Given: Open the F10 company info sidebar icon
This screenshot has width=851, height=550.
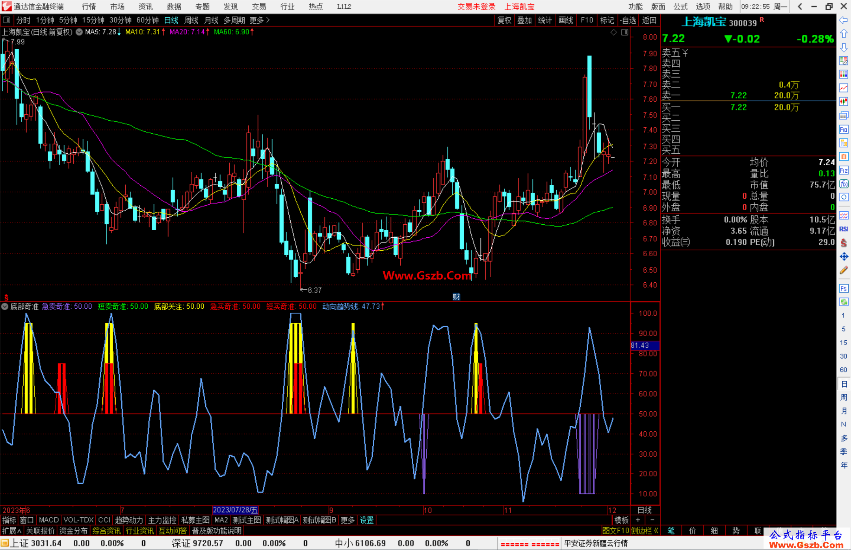Looking at the screenshot, I should 844,129.
